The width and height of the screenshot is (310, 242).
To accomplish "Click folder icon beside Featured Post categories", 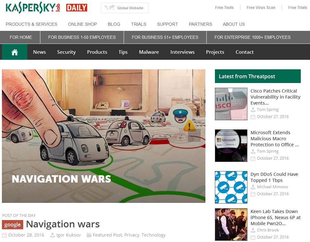I will click(x=89, y=235).
